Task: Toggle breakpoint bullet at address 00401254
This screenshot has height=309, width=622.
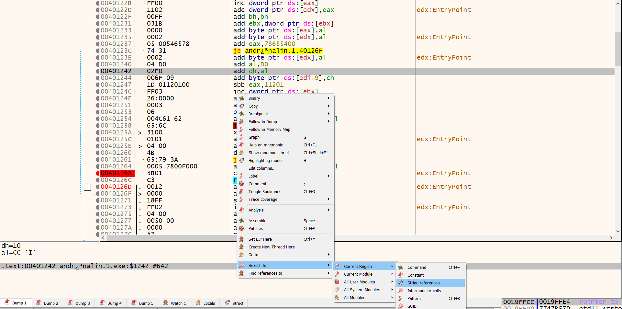Action: [x=98, y=119]
